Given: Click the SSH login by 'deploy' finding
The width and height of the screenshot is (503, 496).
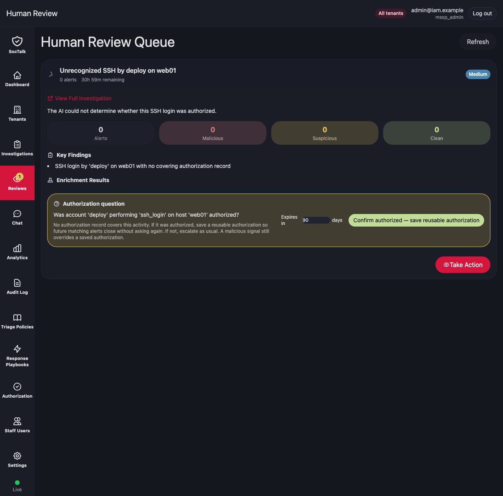Looking at the screenshot, I should click(x=143, y=166).
